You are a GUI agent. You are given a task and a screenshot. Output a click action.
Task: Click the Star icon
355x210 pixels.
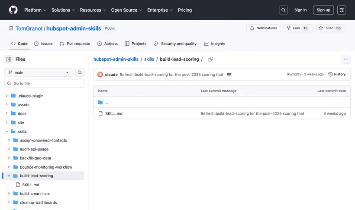tap(321, 28)
